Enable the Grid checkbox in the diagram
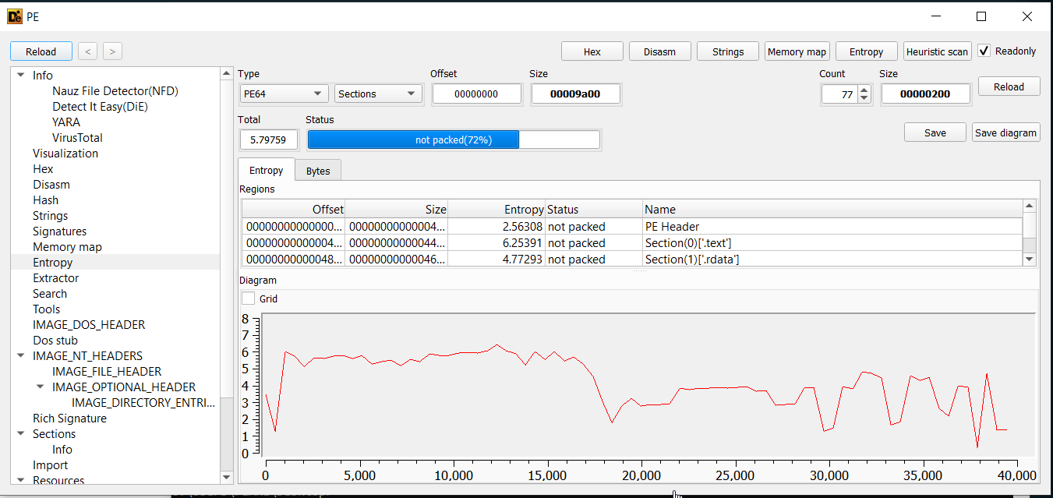The width and height of the screenshot is (1053, 498). coord(249,298)
